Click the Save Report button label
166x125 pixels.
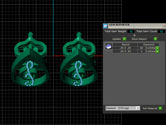139,39
